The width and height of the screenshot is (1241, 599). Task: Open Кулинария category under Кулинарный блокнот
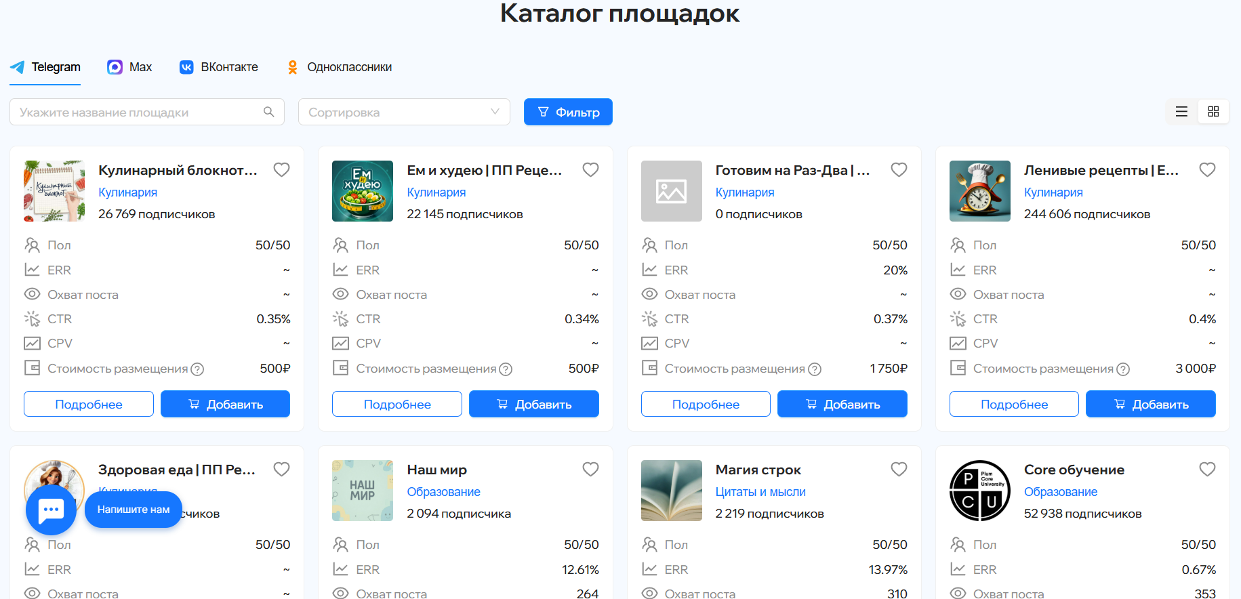pyautogui.click(x=127, y=192)
